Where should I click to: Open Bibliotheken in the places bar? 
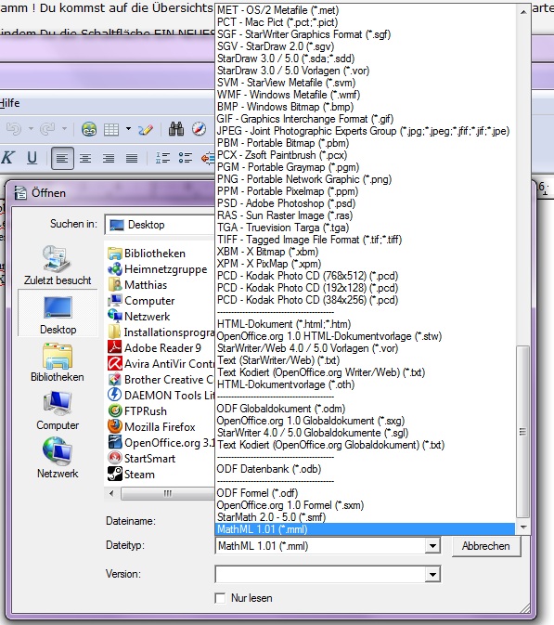[x=58, y=362]
